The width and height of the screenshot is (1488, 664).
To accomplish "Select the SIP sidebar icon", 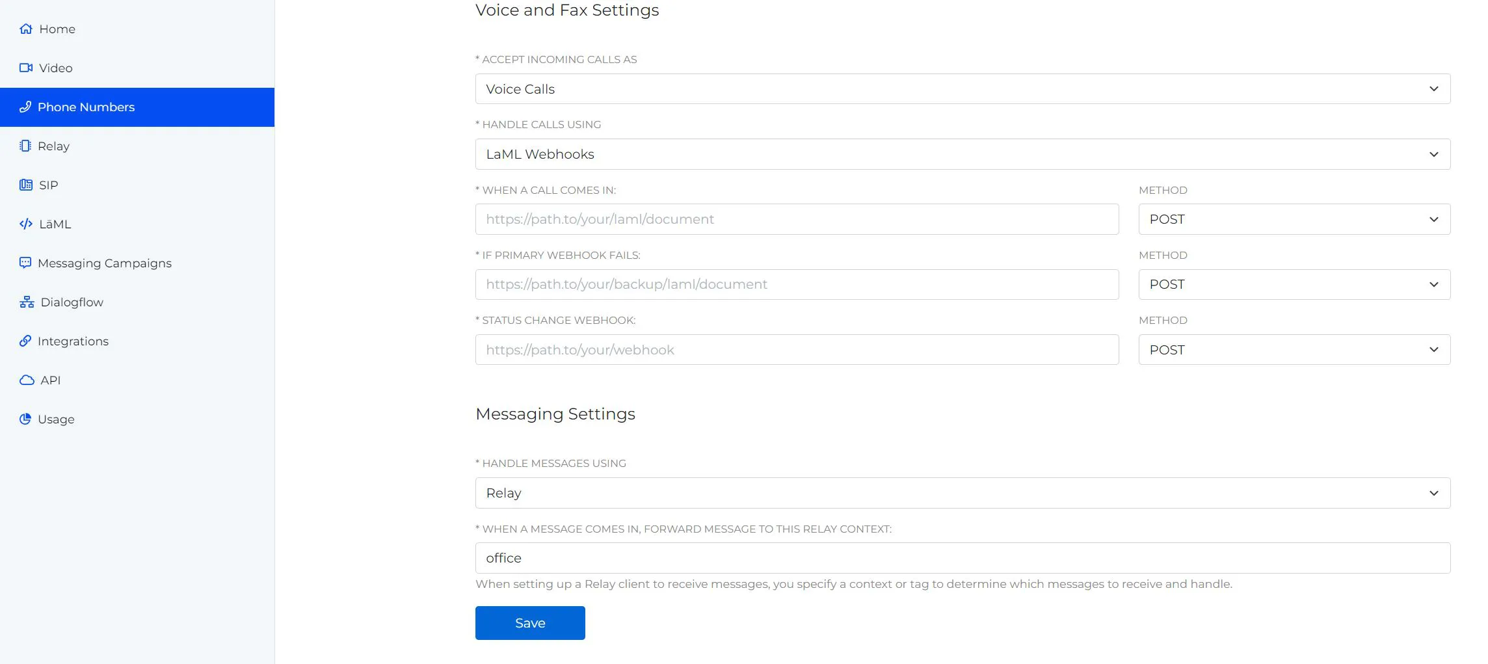I will tap(26, 185).
